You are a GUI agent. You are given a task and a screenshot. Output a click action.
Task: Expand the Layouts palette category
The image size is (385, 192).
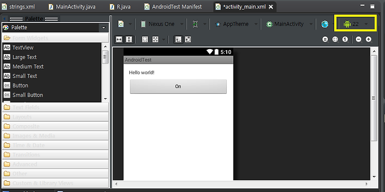click(56, 117)
